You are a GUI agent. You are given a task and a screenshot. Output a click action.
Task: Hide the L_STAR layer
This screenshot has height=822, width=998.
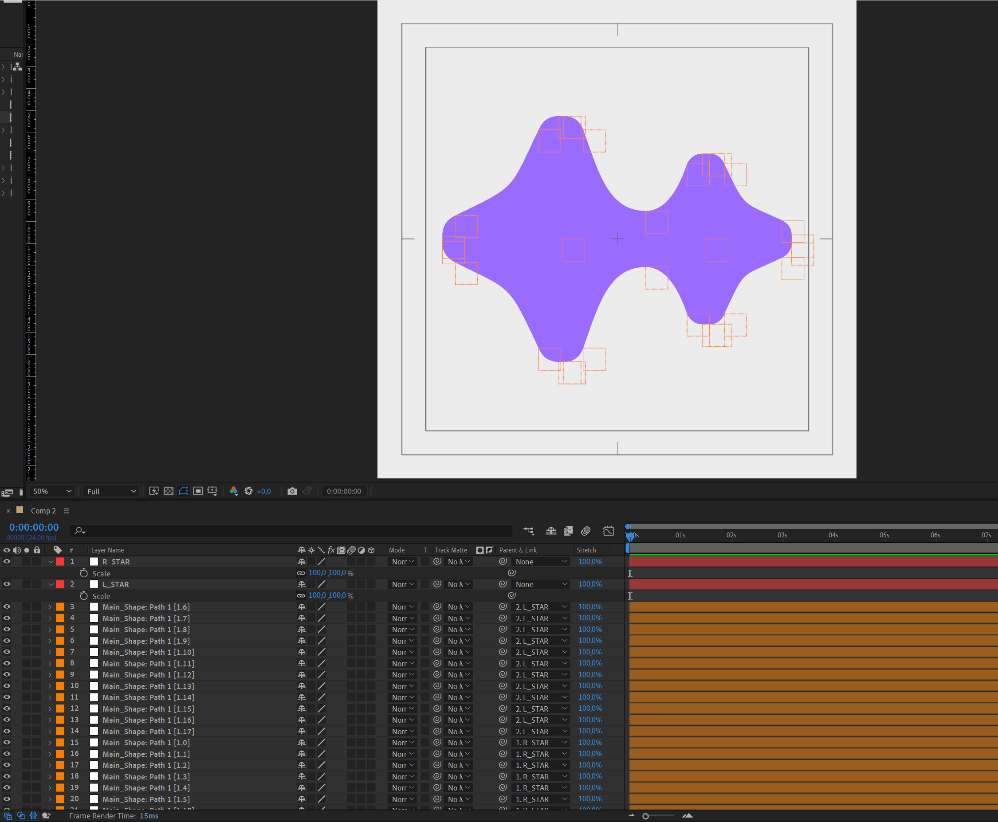point(7,584)
